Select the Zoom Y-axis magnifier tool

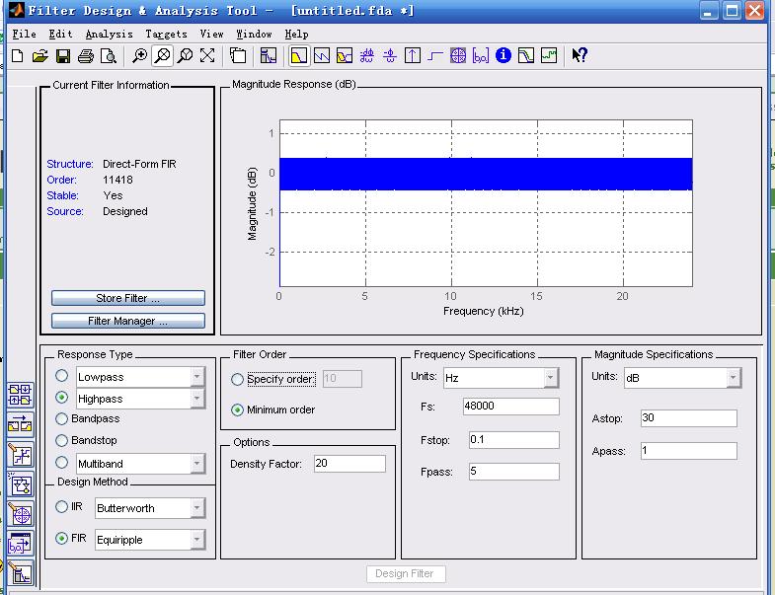click(x=185, y=56)
